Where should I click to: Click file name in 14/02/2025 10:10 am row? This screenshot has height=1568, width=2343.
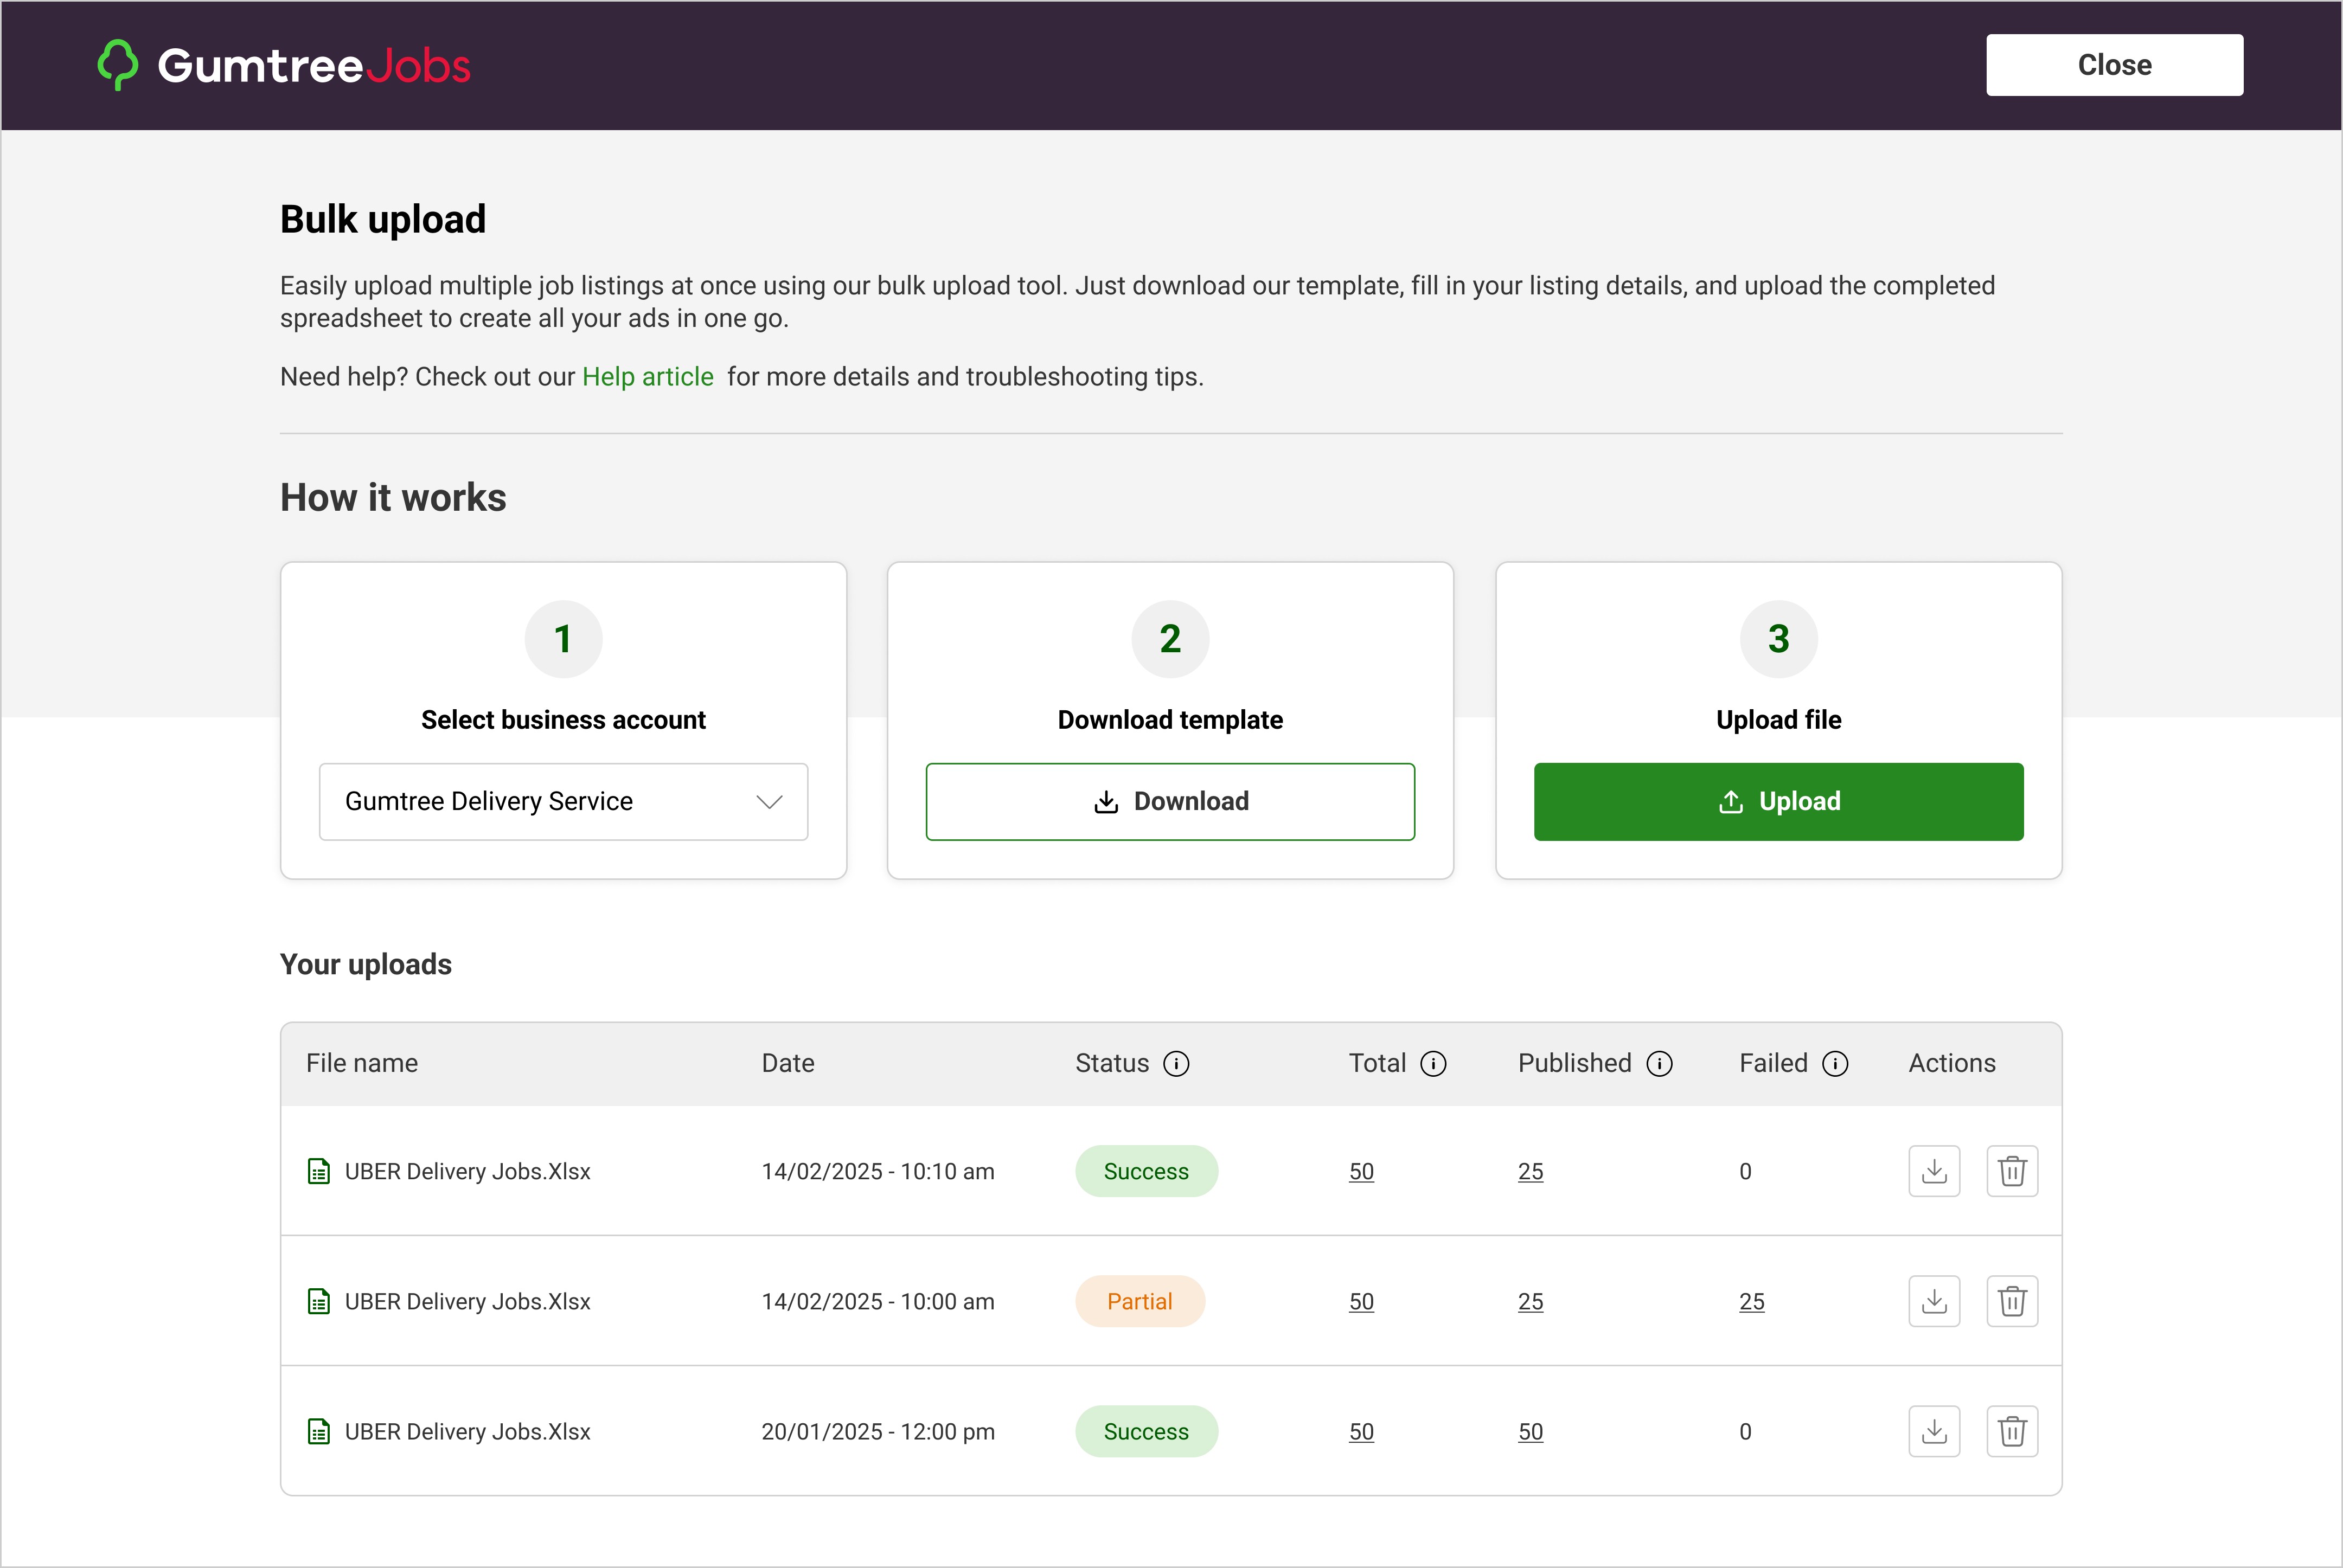(467, 1171)
